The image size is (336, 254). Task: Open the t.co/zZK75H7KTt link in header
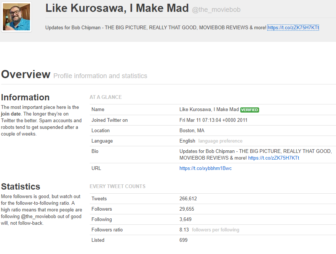(293, 28)
